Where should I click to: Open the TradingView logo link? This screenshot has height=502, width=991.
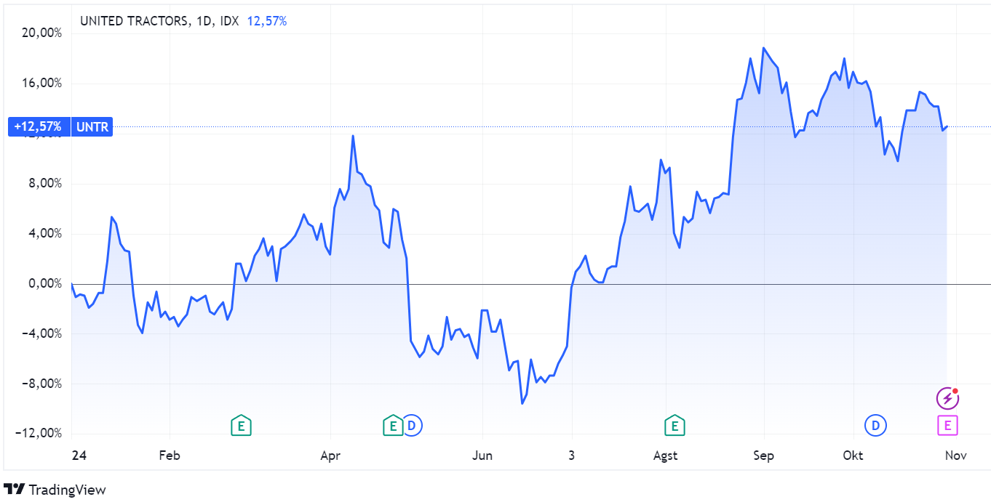pyautogui.click(x=55, y=490)
